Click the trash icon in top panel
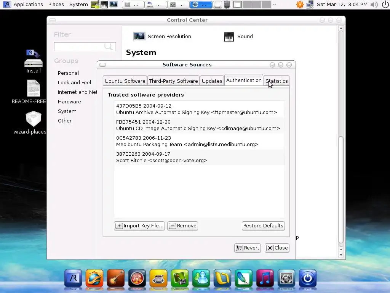 click(x=227, y=5)
